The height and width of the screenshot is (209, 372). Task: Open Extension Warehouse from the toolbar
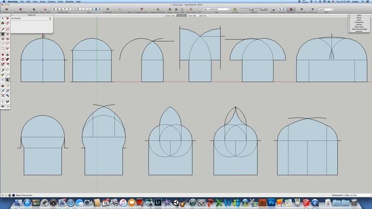20,10
